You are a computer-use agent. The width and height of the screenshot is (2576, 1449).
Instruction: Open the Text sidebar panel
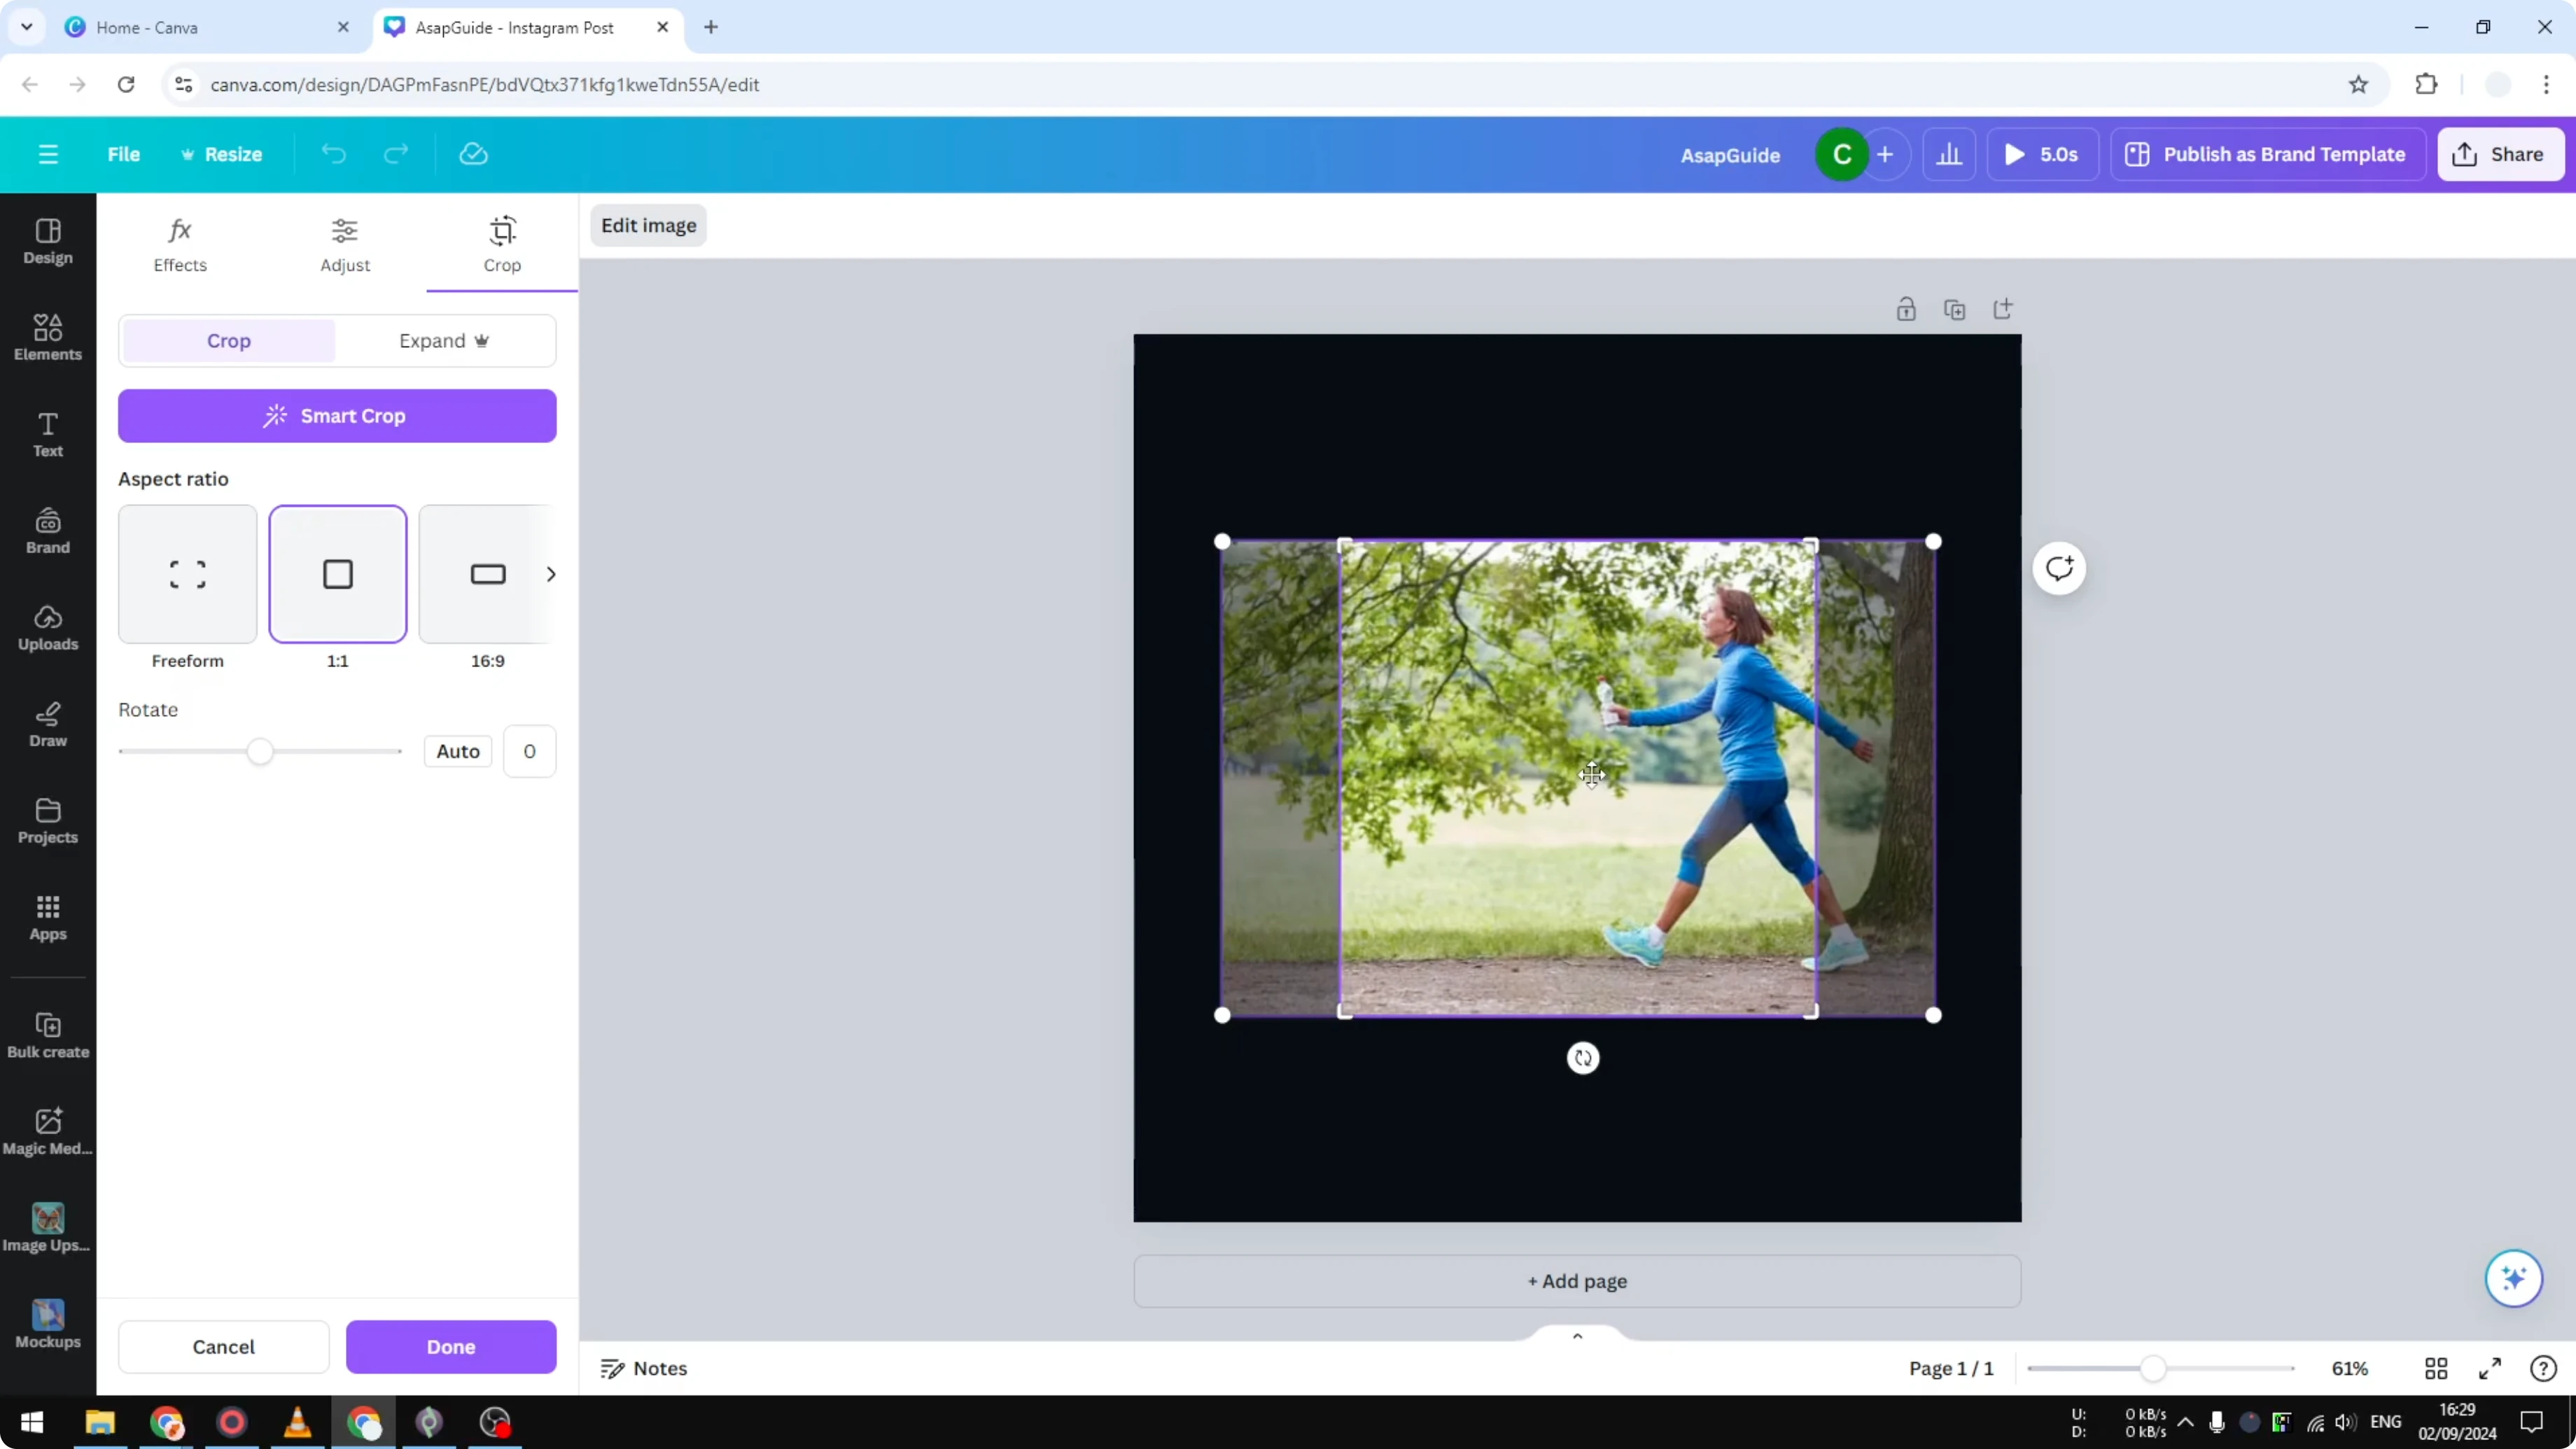48,435
